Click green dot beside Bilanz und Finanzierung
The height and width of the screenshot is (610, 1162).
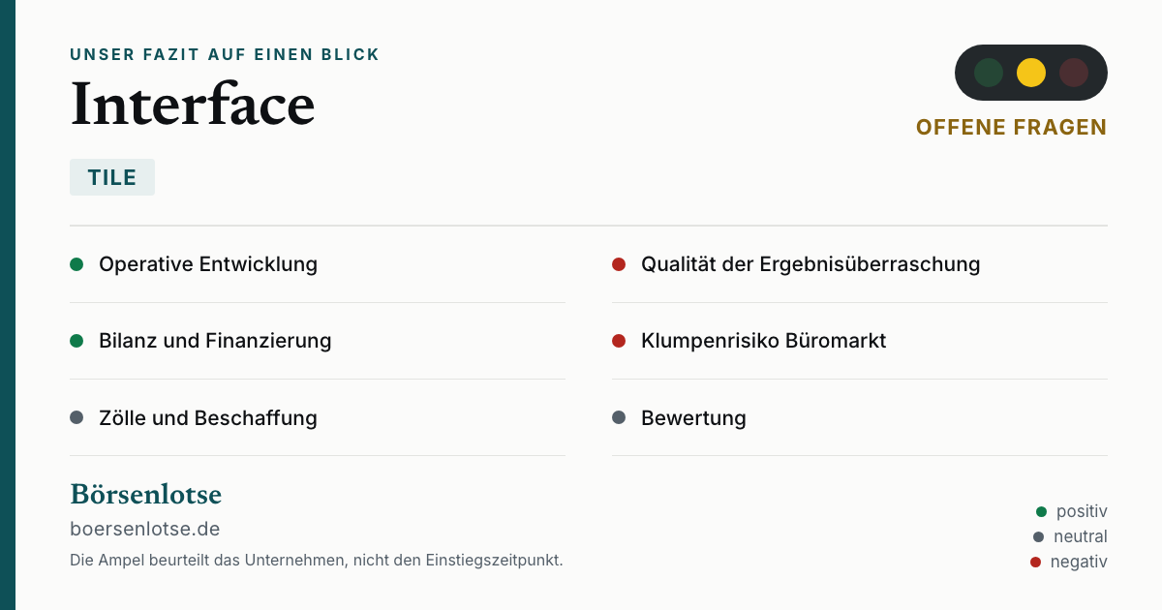coord(76,341)
